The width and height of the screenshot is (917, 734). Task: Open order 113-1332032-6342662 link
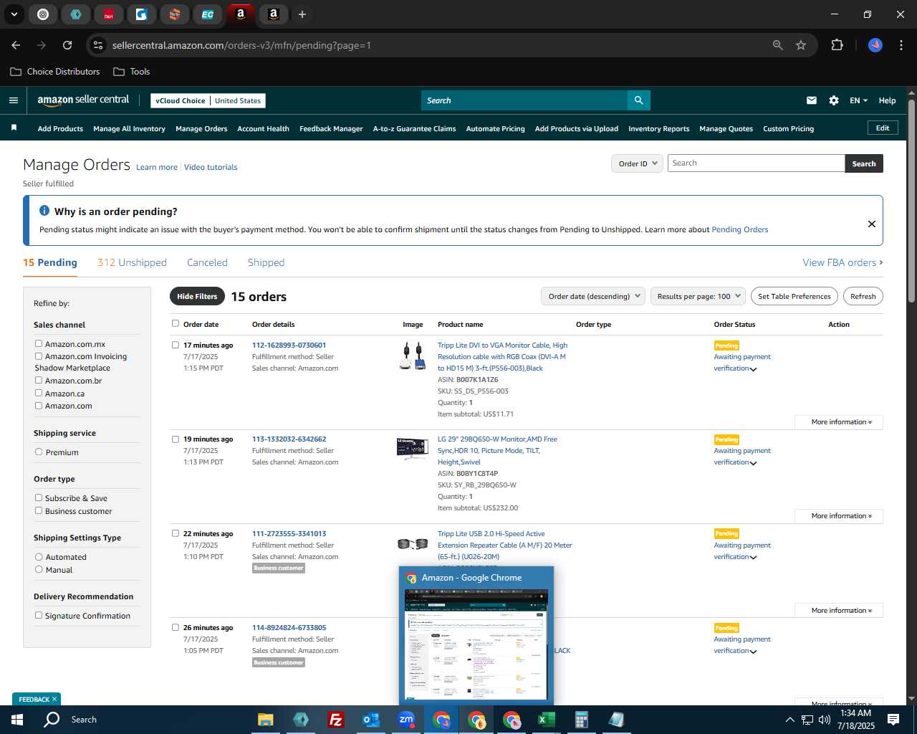pyautogui.click(x=289, y=439)
